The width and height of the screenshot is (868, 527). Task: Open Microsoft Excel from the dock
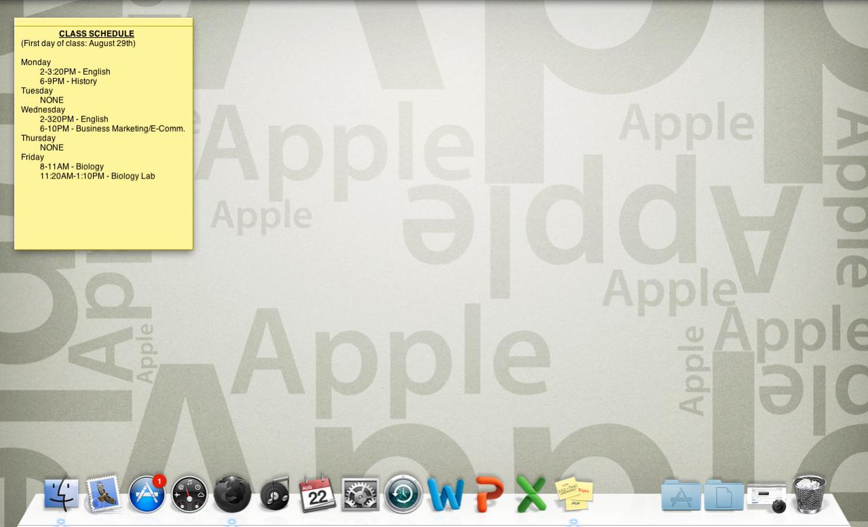tap(531, 494)
